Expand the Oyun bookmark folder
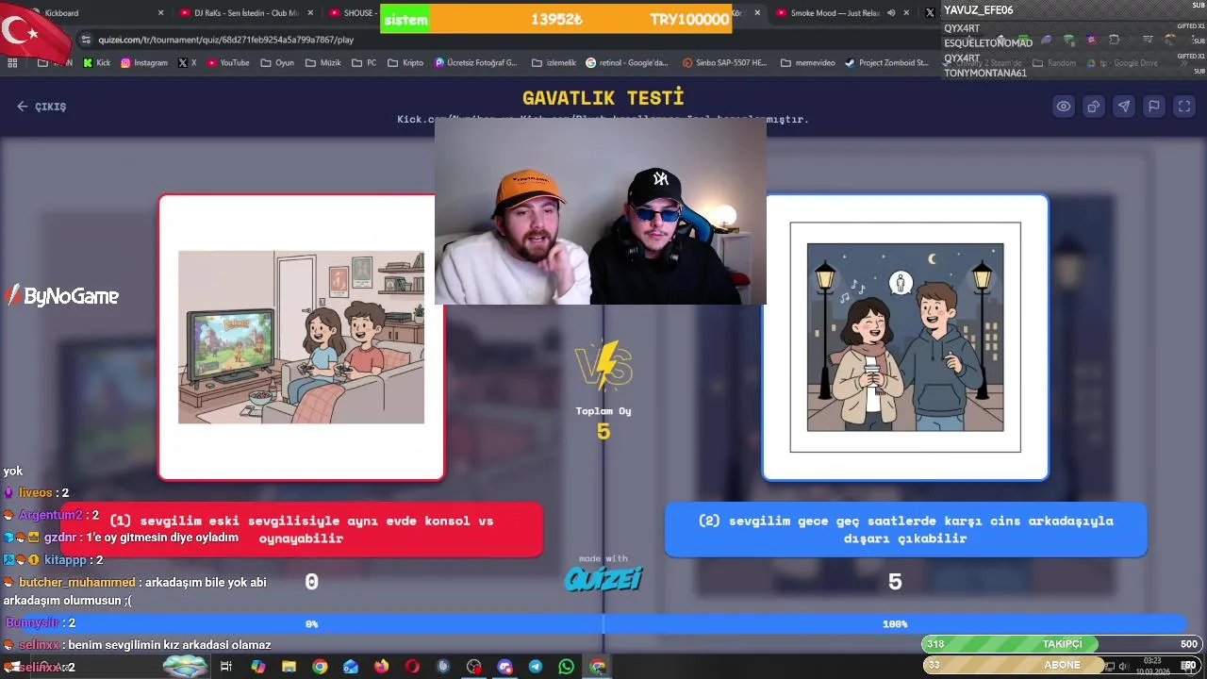The width and height of the screenshot is (1207, 679). pyautogui.click(x=277, y=63)
